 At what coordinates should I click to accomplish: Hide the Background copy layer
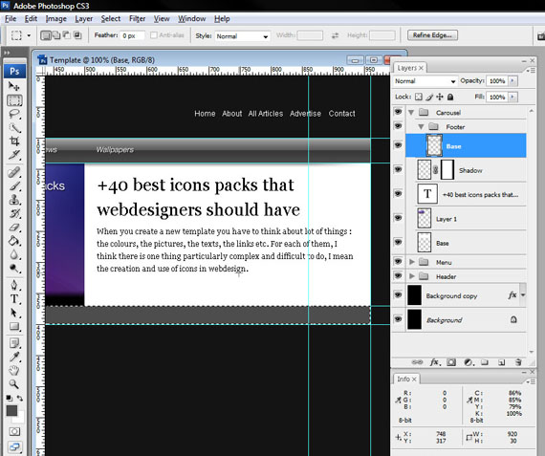[398, 294]
